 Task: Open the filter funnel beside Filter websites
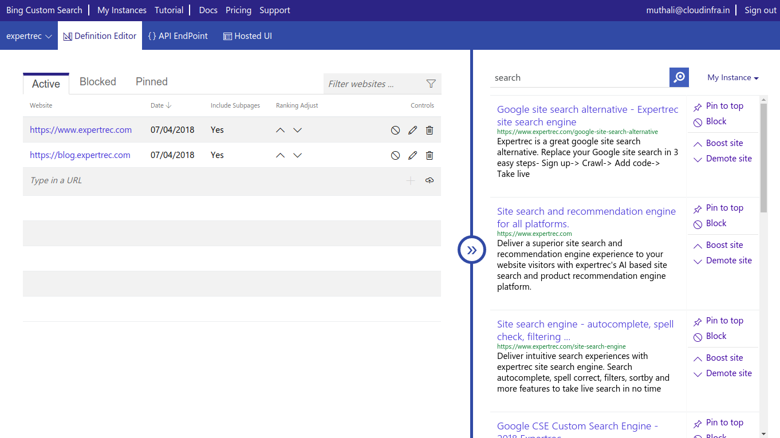pyautogui.click(x=431, y=83)
